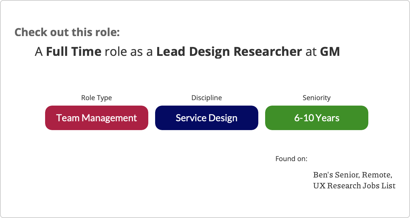
Task: Open the "UX Research Jobs List" line
Action: tap(354, 186)
